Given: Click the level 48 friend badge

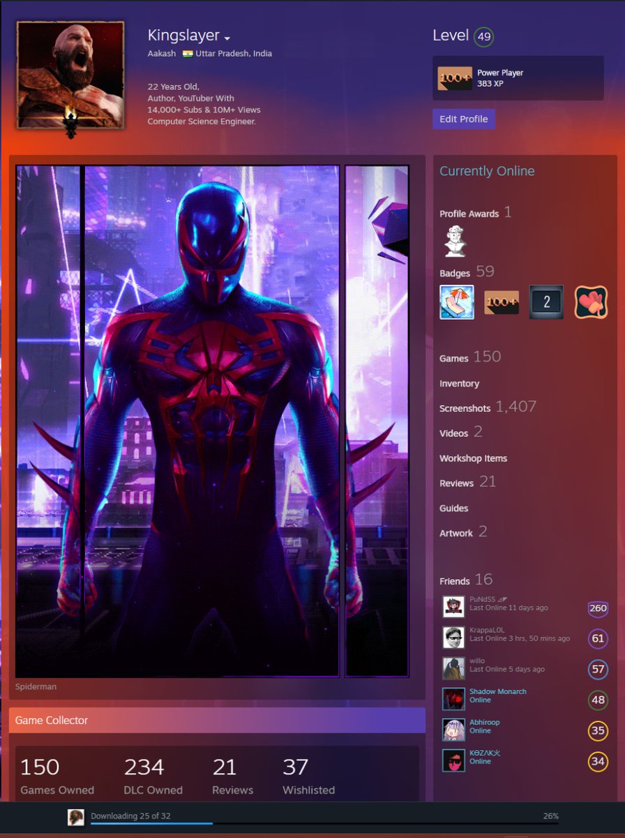Looking at the screenshot, I should click(598, 700).
